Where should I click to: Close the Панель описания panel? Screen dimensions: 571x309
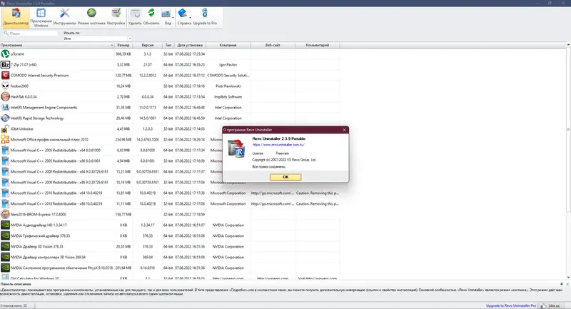(567, 284)
